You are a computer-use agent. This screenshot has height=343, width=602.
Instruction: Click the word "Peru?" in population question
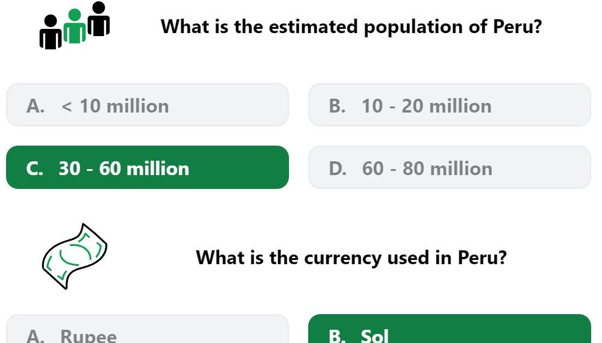point(517,26)
